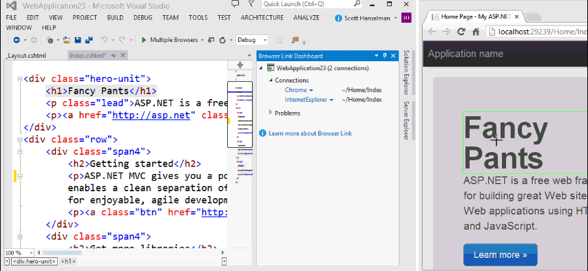Open the feedback speech bubble icon

point(235,4)
